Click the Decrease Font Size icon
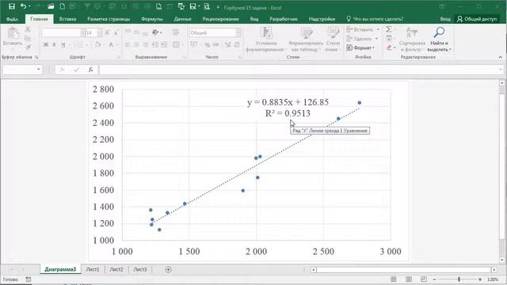 click(116, 32)
